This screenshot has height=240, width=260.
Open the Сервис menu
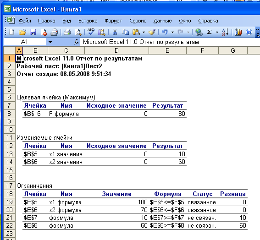coord(138,21)
